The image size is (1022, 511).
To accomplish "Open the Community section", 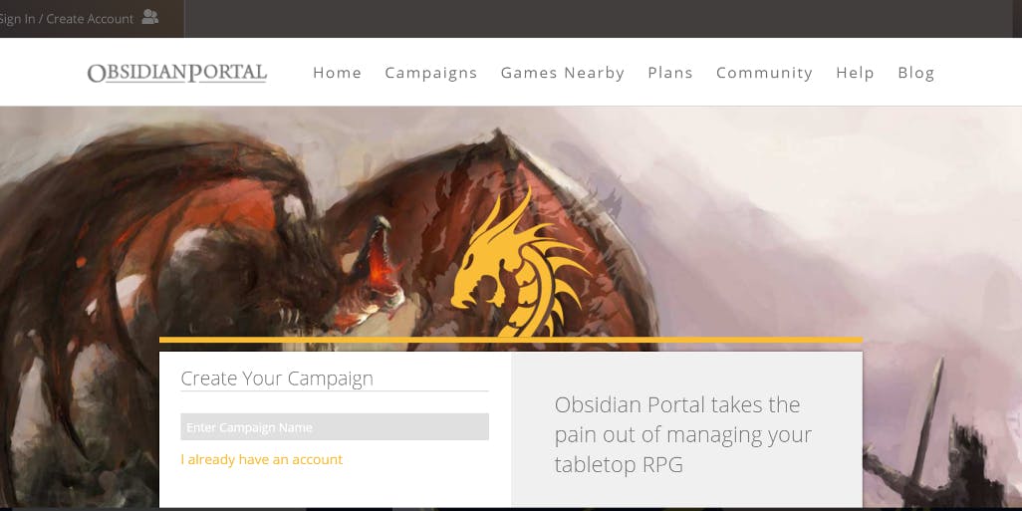I will click(764, 73).
